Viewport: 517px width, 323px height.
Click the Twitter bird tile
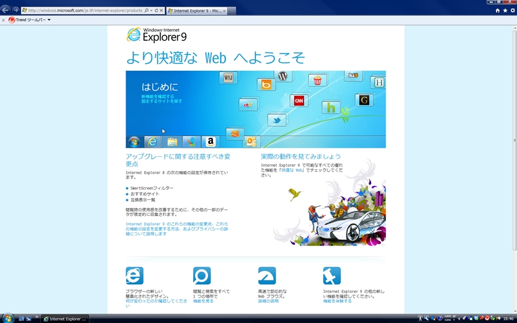pos(277,121)
